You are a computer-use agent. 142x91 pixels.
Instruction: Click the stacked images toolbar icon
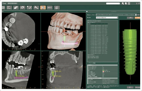coord(16,8)
